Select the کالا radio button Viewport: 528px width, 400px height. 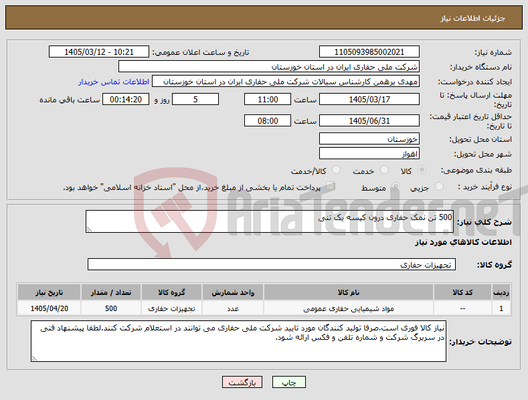point(422,170)
